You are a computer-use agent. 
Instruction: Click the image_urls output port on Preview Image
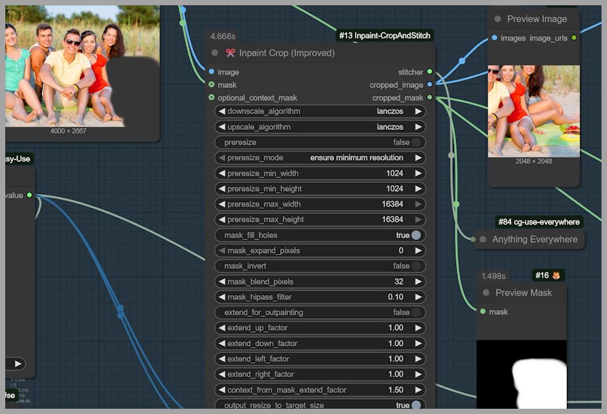pyautogui.click(x=574, y=38)
